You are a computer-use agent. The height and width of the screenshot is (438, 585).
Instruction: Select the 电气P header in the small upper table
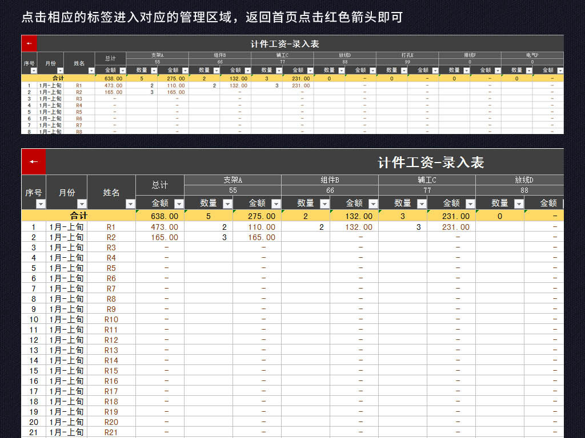[x=532, y=55]
